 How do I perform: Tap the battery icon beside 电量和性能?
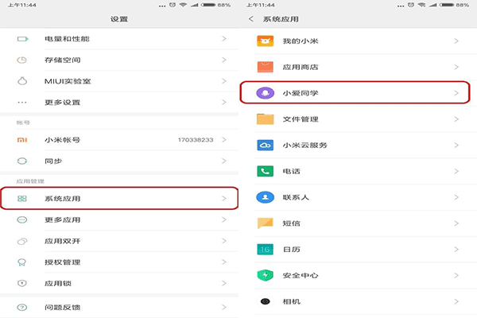click(22, 39)
